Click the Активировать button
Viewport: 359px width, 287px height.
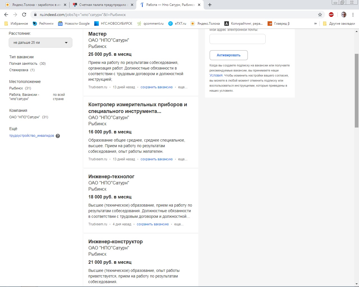[x=229, y=55]
